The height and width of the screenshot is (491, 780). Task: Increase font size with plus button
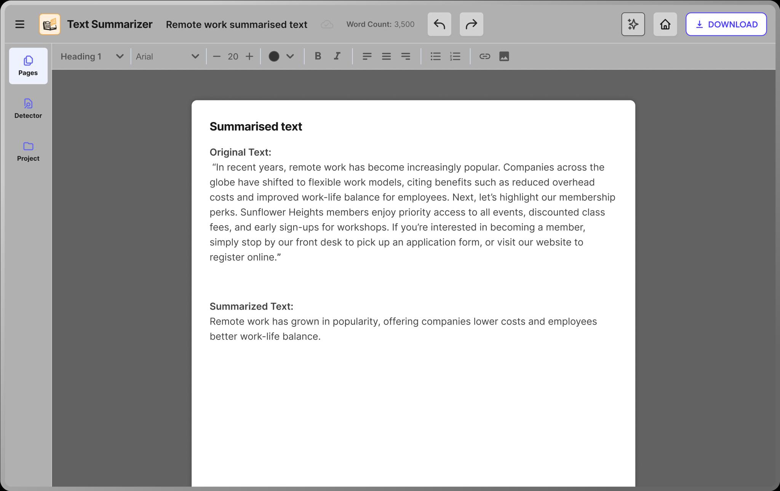tap(249, 56)
